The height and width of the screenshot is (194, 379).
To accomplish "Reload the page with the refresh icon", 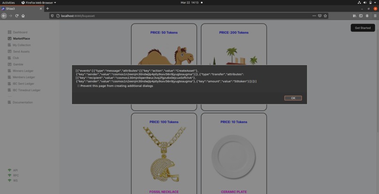I will tap(17, 16).
